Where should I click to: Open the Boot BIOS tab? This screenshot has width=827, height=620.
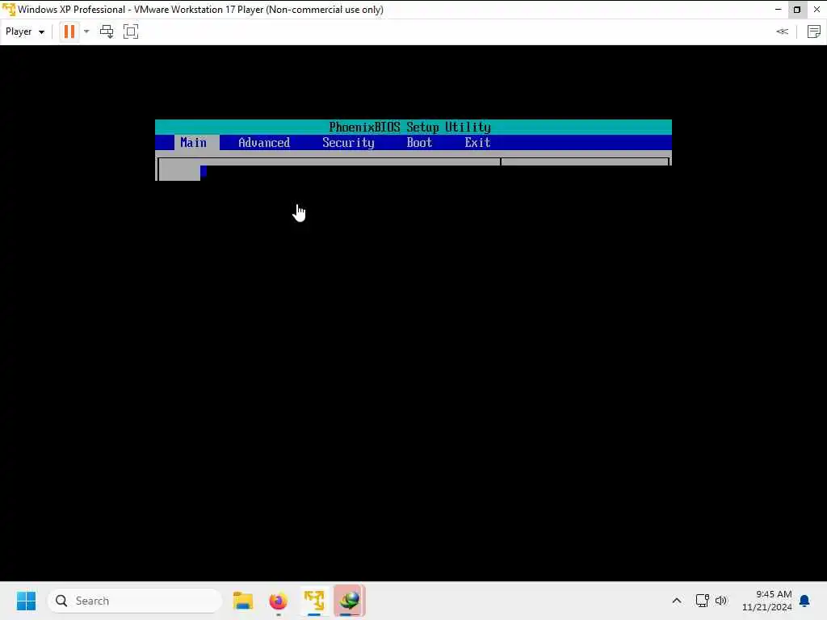click(x=419, y=142)
